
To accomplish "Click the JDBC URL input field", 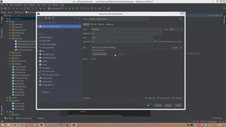I will click(x=131, y=48).
